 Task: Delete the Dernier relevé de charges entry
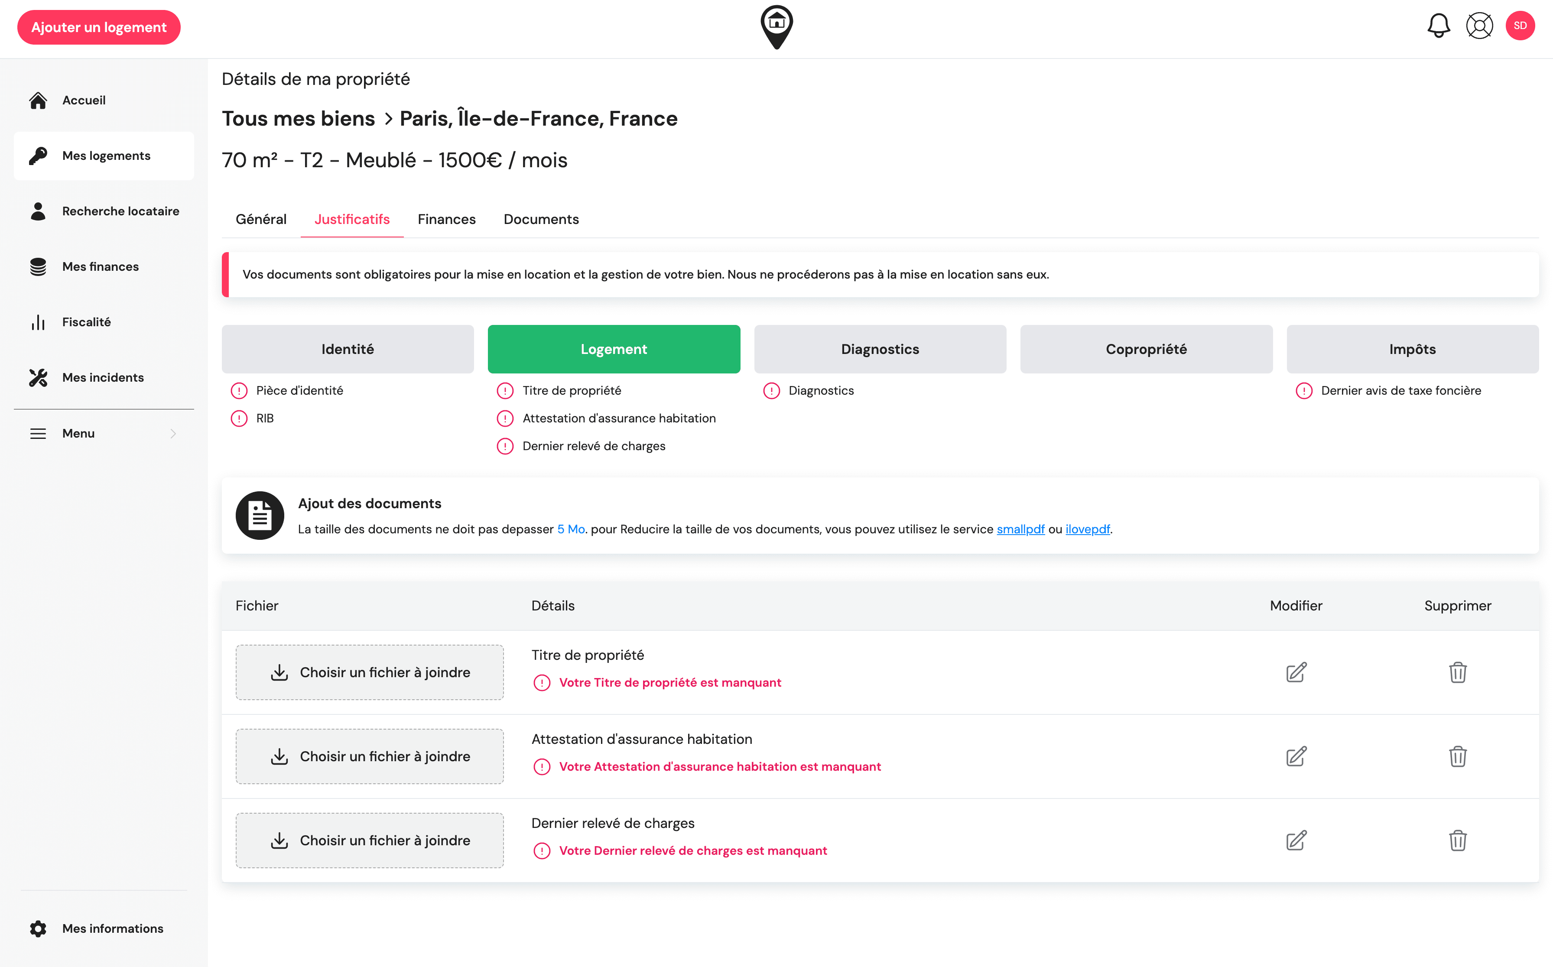click(x=1459, y=840)
